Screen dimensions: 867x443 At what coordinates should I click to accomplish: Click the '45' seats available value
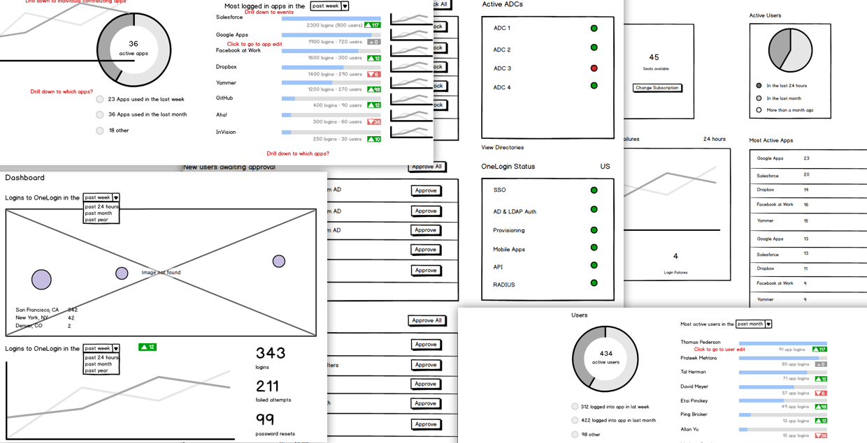coord(654,57)
